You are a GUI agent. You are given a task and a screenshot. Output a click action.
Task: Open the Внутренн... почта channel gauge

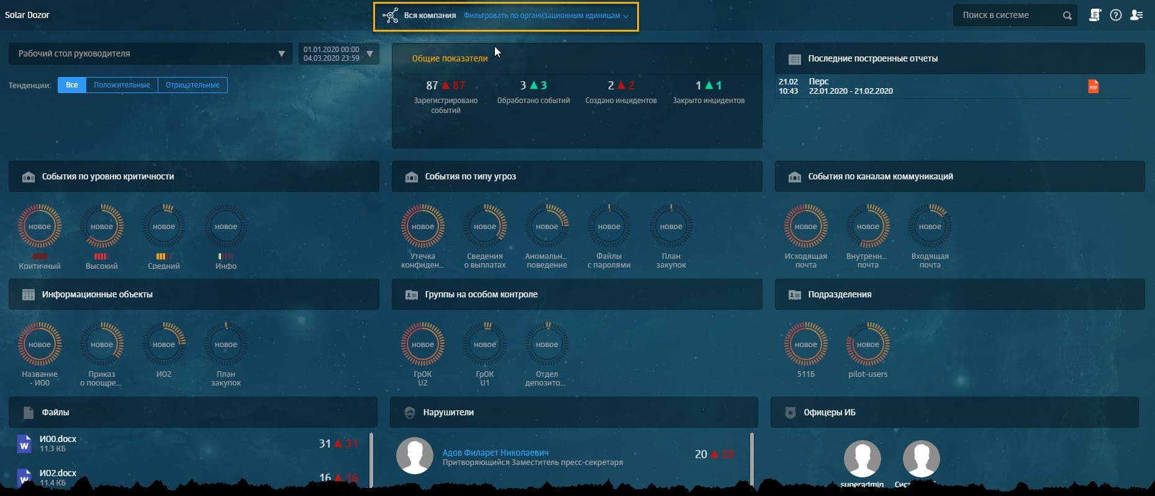click(x=868, y=227)
